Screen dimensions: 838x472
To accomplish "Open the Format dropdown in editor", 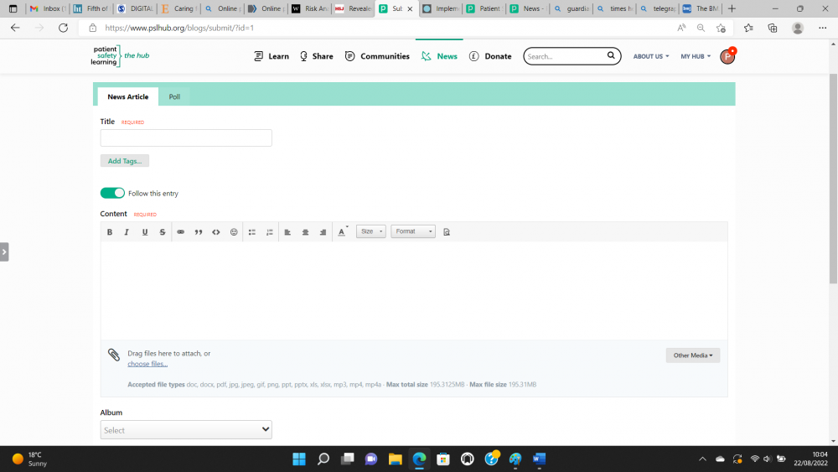I will [x=412, y=231].
